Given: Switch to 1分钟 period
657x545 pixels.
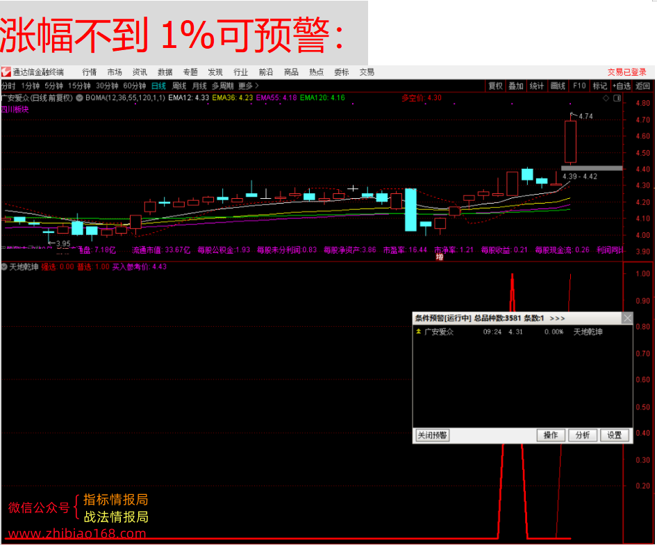Looking at the screenshot, I should pos(30,86).
